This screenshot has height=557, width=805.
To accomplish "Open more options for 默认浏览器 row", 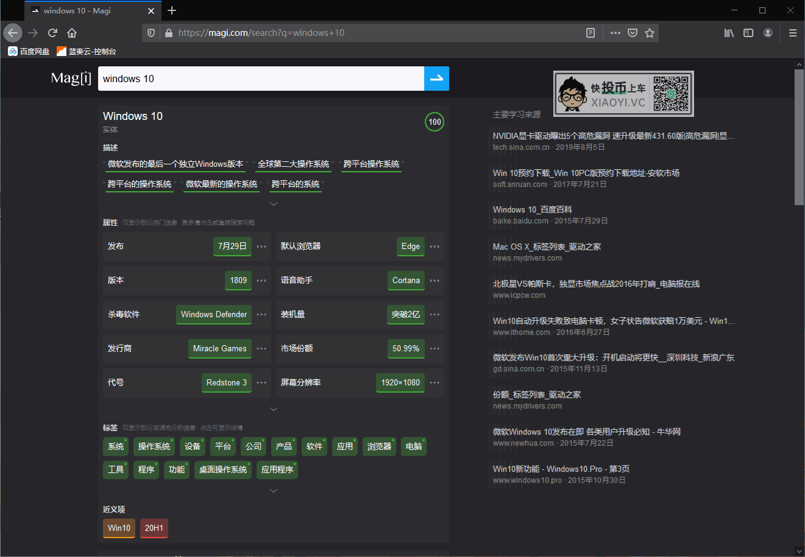I will (434, 247).
